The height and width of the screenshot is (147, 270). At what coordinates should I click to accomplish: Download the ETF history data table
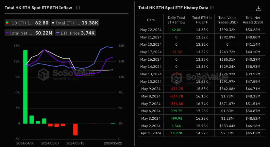259,8
